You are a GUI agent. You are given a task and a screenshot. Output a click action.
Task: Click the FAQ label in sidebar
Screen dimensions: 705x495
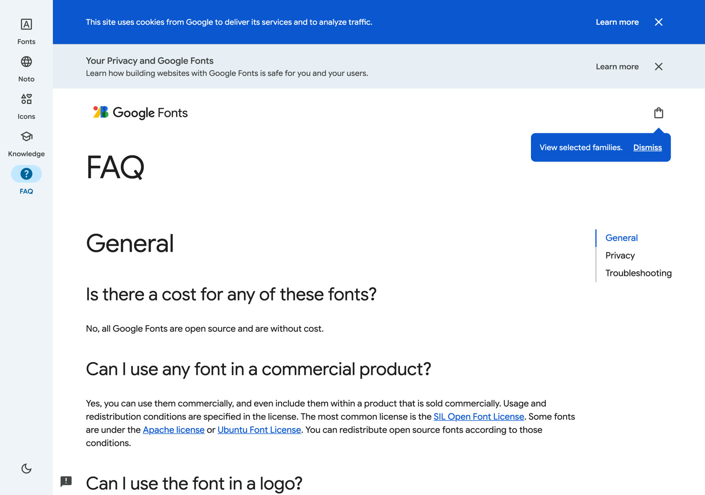coord(26,191)
